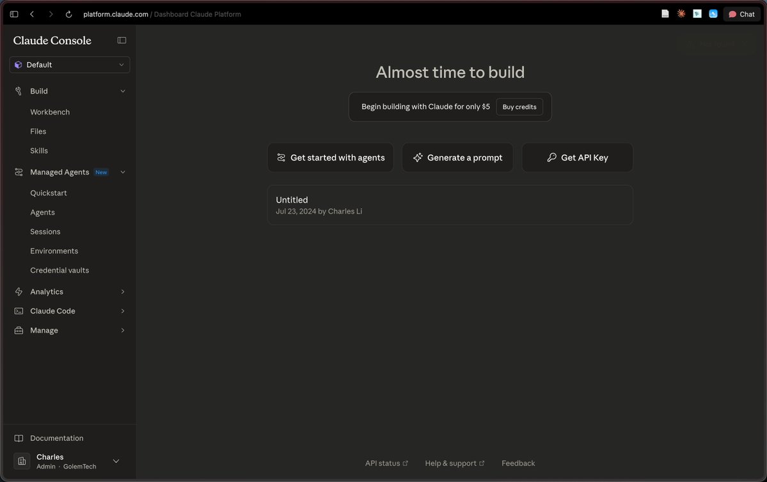Click the Managed Agents New badge
The width and height of the screenshot is (767, 482).
click(101, 172)
